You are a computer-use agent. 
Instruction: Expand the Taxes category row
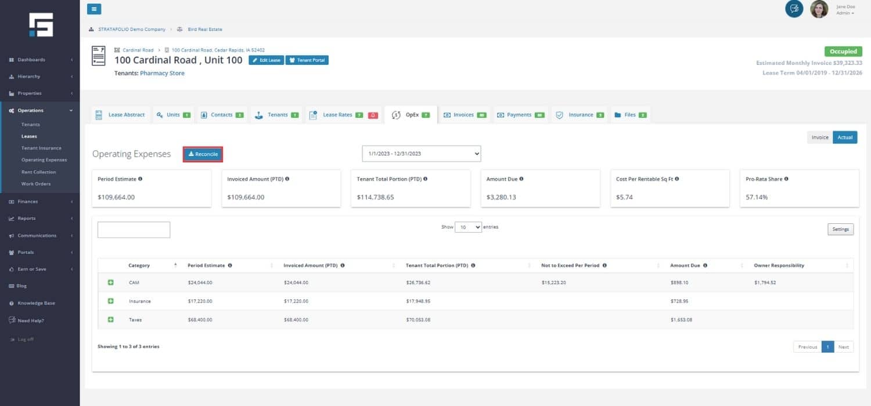[111, 320]
